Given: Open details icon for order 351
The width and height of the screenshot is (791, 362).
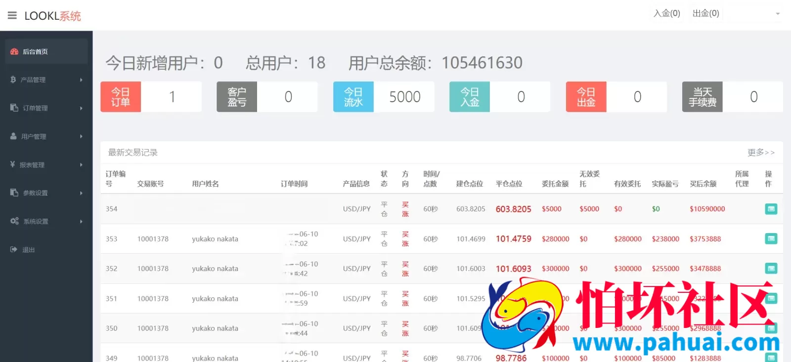Looking at the screenshot, I should (771, 298).
